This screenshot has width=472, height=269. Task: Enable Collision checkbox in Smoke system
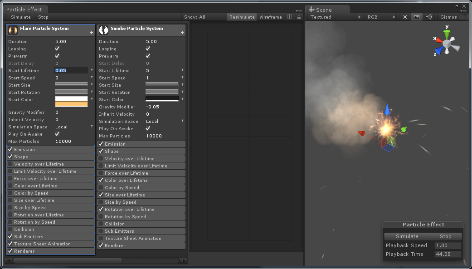pyautogui.click(x=101, y=224)
